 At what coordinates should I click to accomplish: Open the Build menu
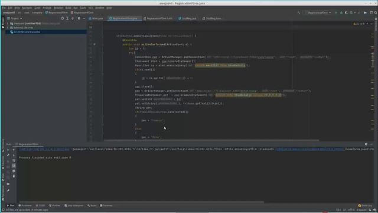(69, 8)
